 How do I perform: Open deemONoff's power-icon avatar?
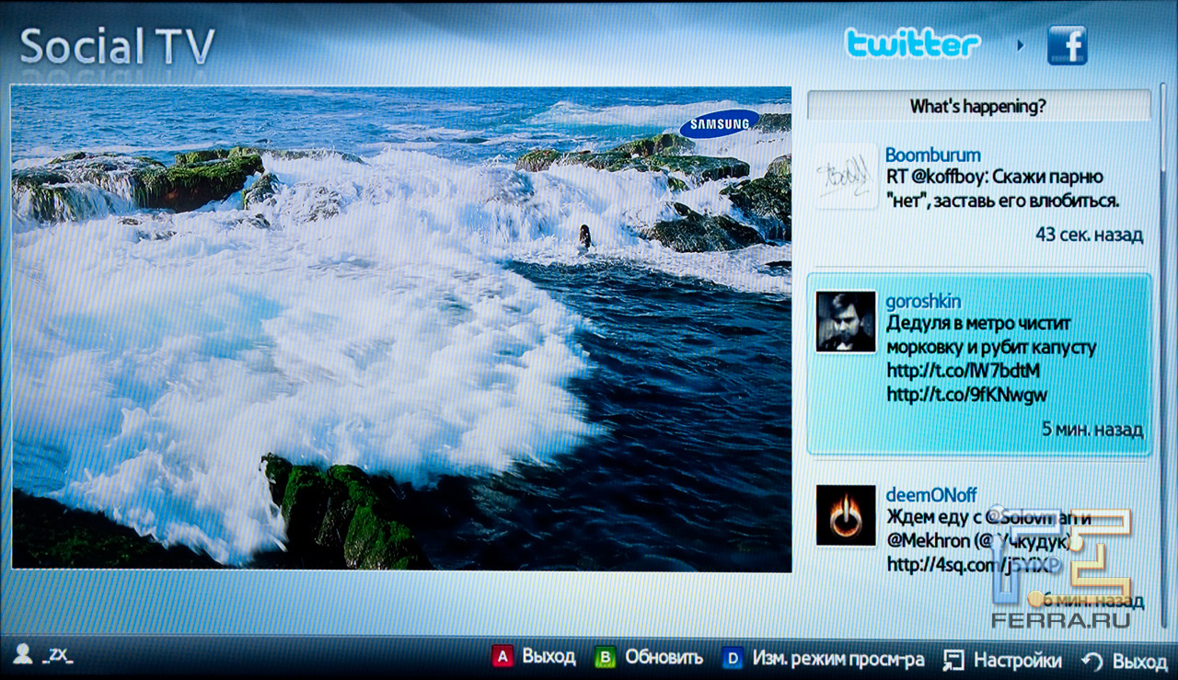[846, 515]
